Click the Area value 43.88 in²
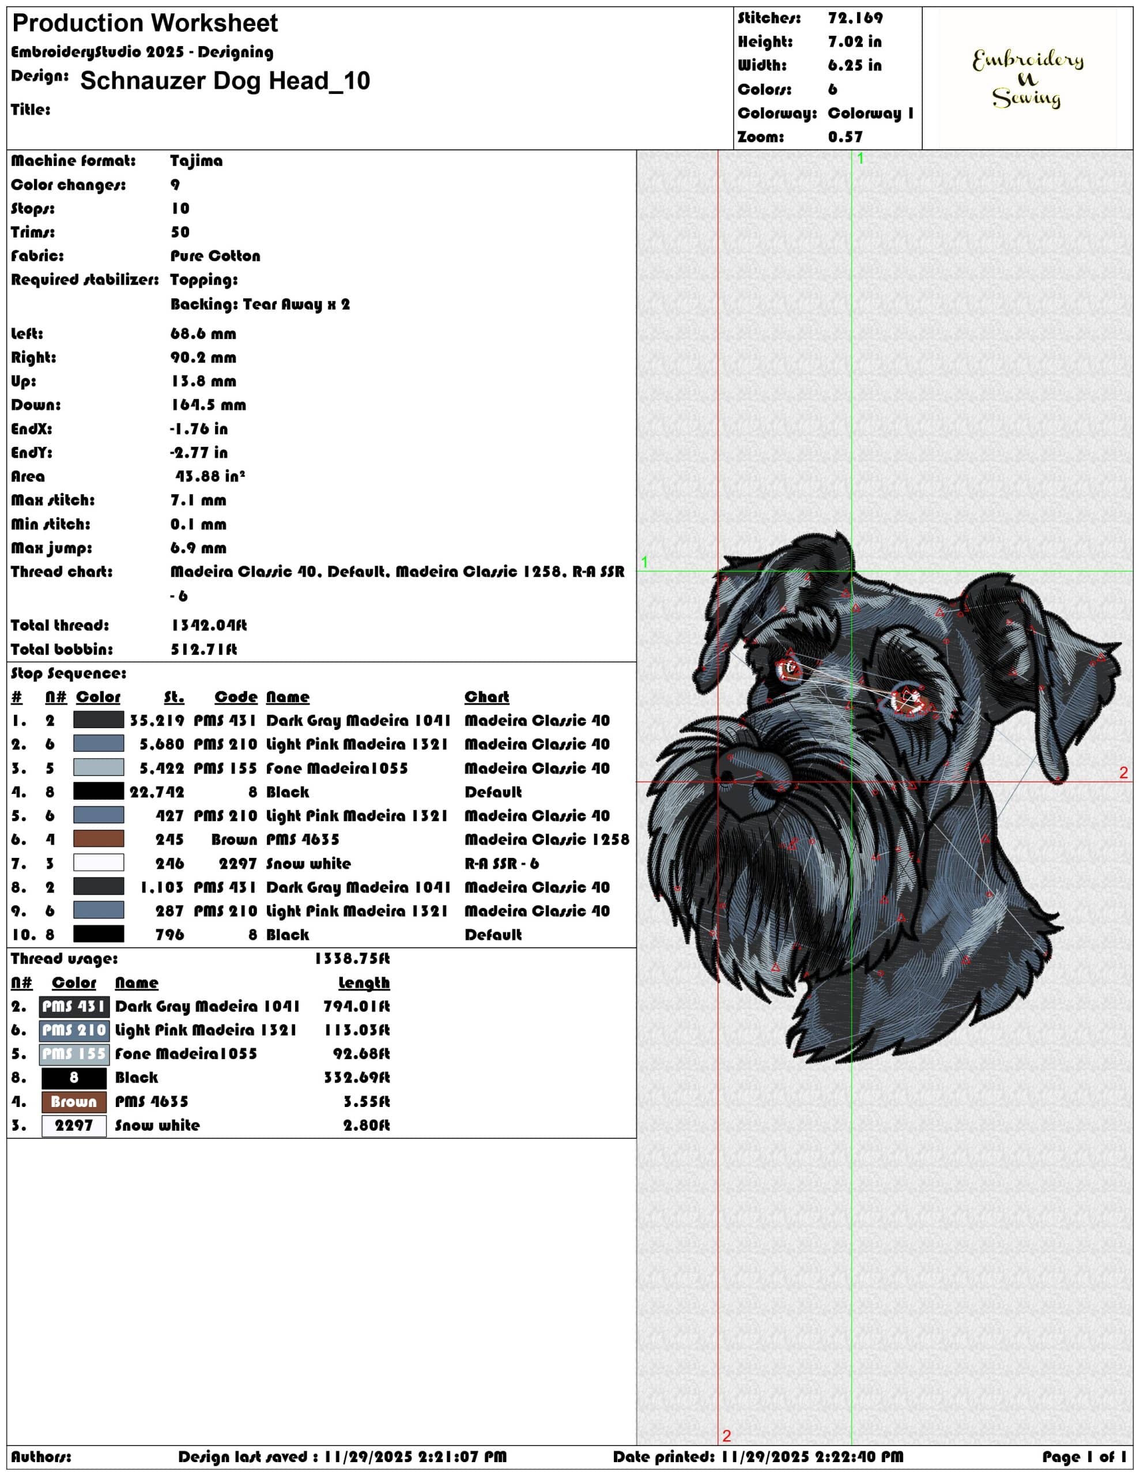Viewport: 1140px width, 1476px height. tap(210, 476)
